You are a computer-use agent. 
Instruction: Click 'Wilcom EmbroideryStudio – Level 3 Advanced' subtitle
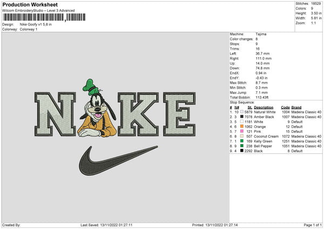[x=38, y=11]
